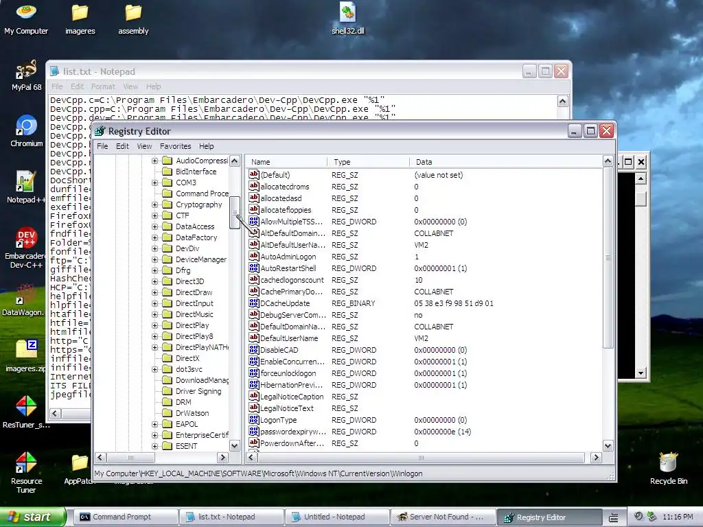Click the Cryptography folder icon in tree
Screen dimensions: 703x527
tap(168, 204)
